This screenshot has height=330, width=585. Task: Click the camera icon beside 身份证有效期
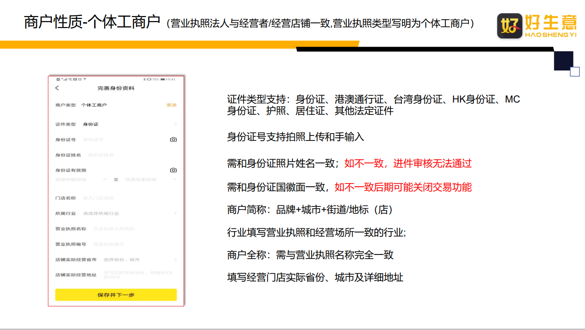pos(173,170)
